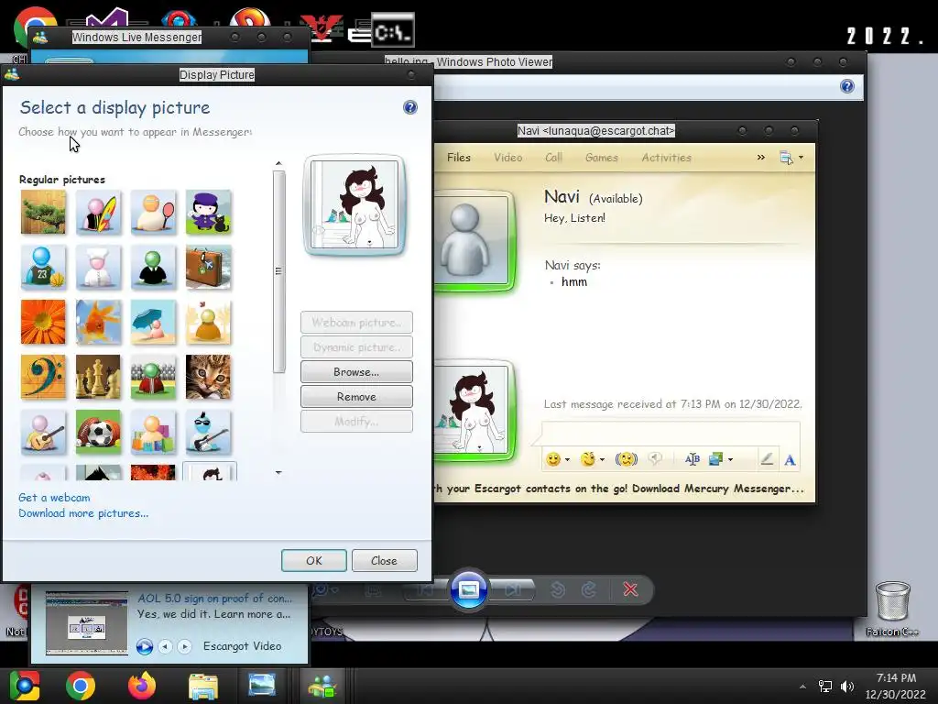Open help for Display Picture dialog
The image size is (938, 704).
pos(409,107)
